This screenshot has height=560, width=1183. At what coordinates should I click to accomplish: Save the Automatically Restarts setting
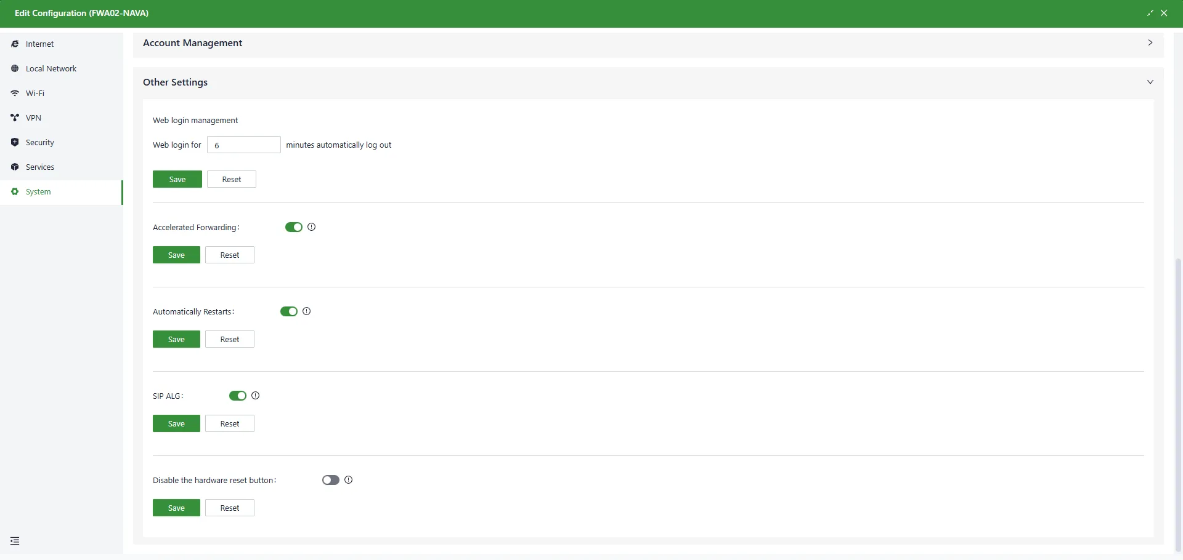coord(176,339)
